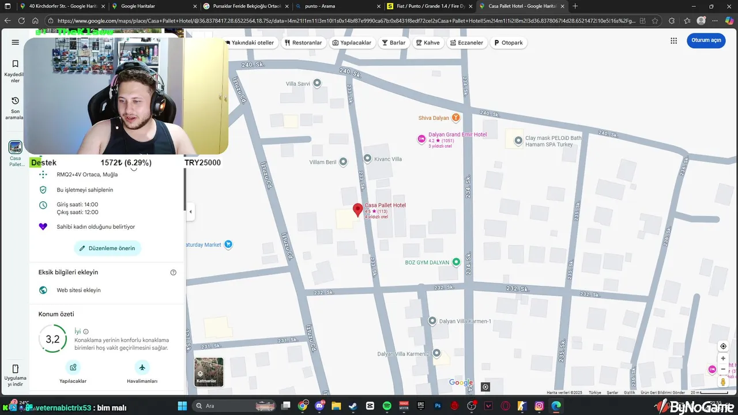Collapse the side panel arrow
738x415 pixels.
190,212
